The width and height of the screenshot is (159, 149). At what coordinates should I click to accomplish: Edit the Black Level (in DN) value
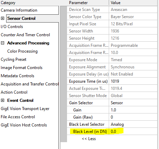133,132
